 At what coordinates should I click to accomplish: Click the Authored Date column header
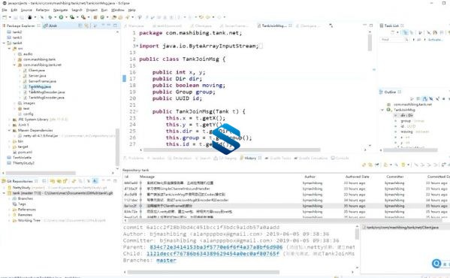tap(357, 177)
